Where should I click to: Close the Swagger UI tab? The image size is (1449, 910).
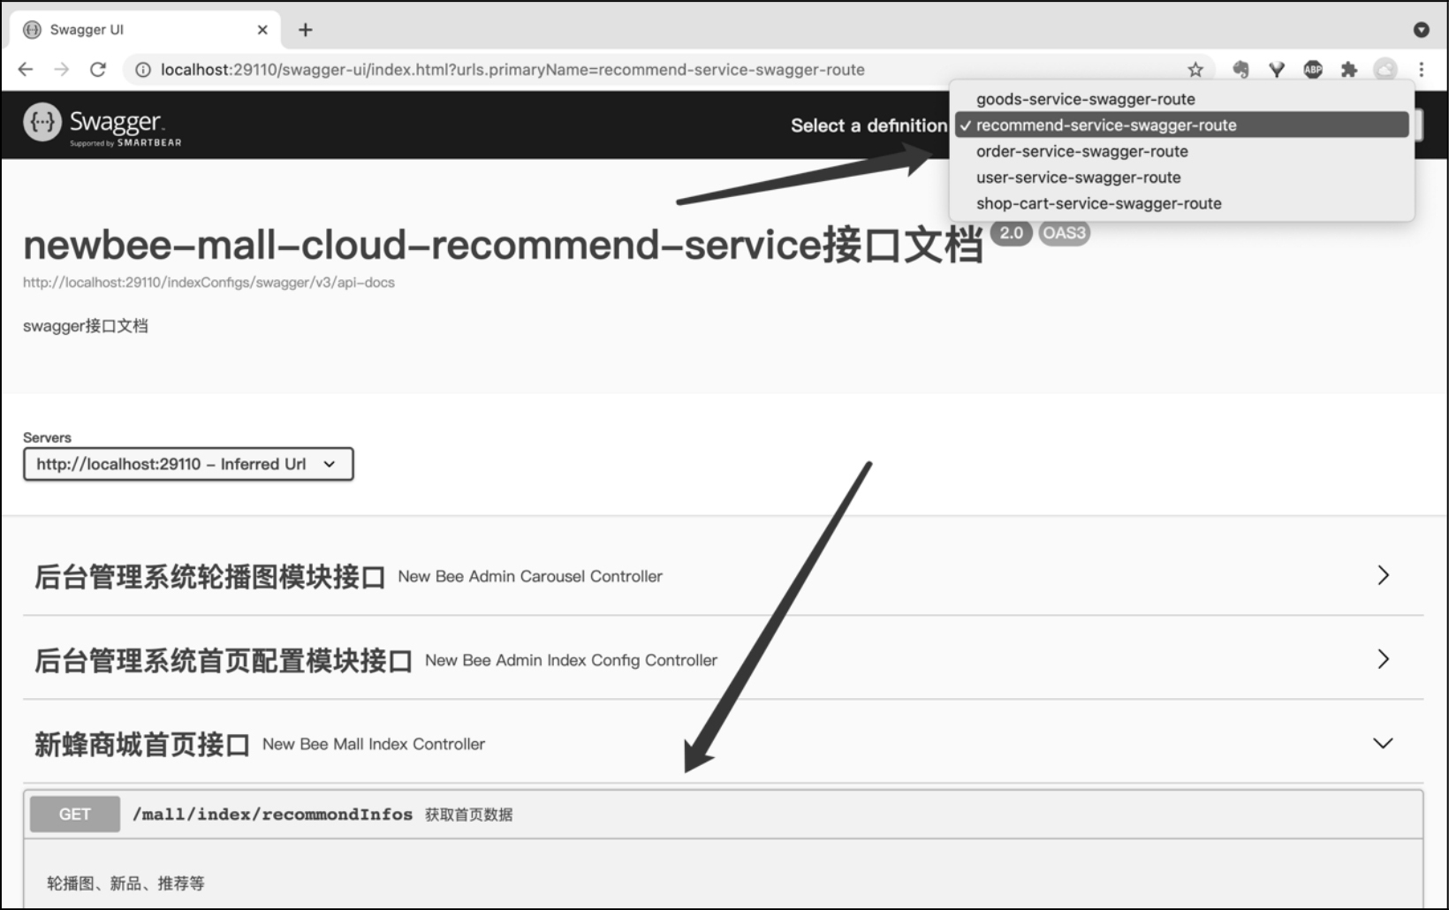(x=262, y=30)
